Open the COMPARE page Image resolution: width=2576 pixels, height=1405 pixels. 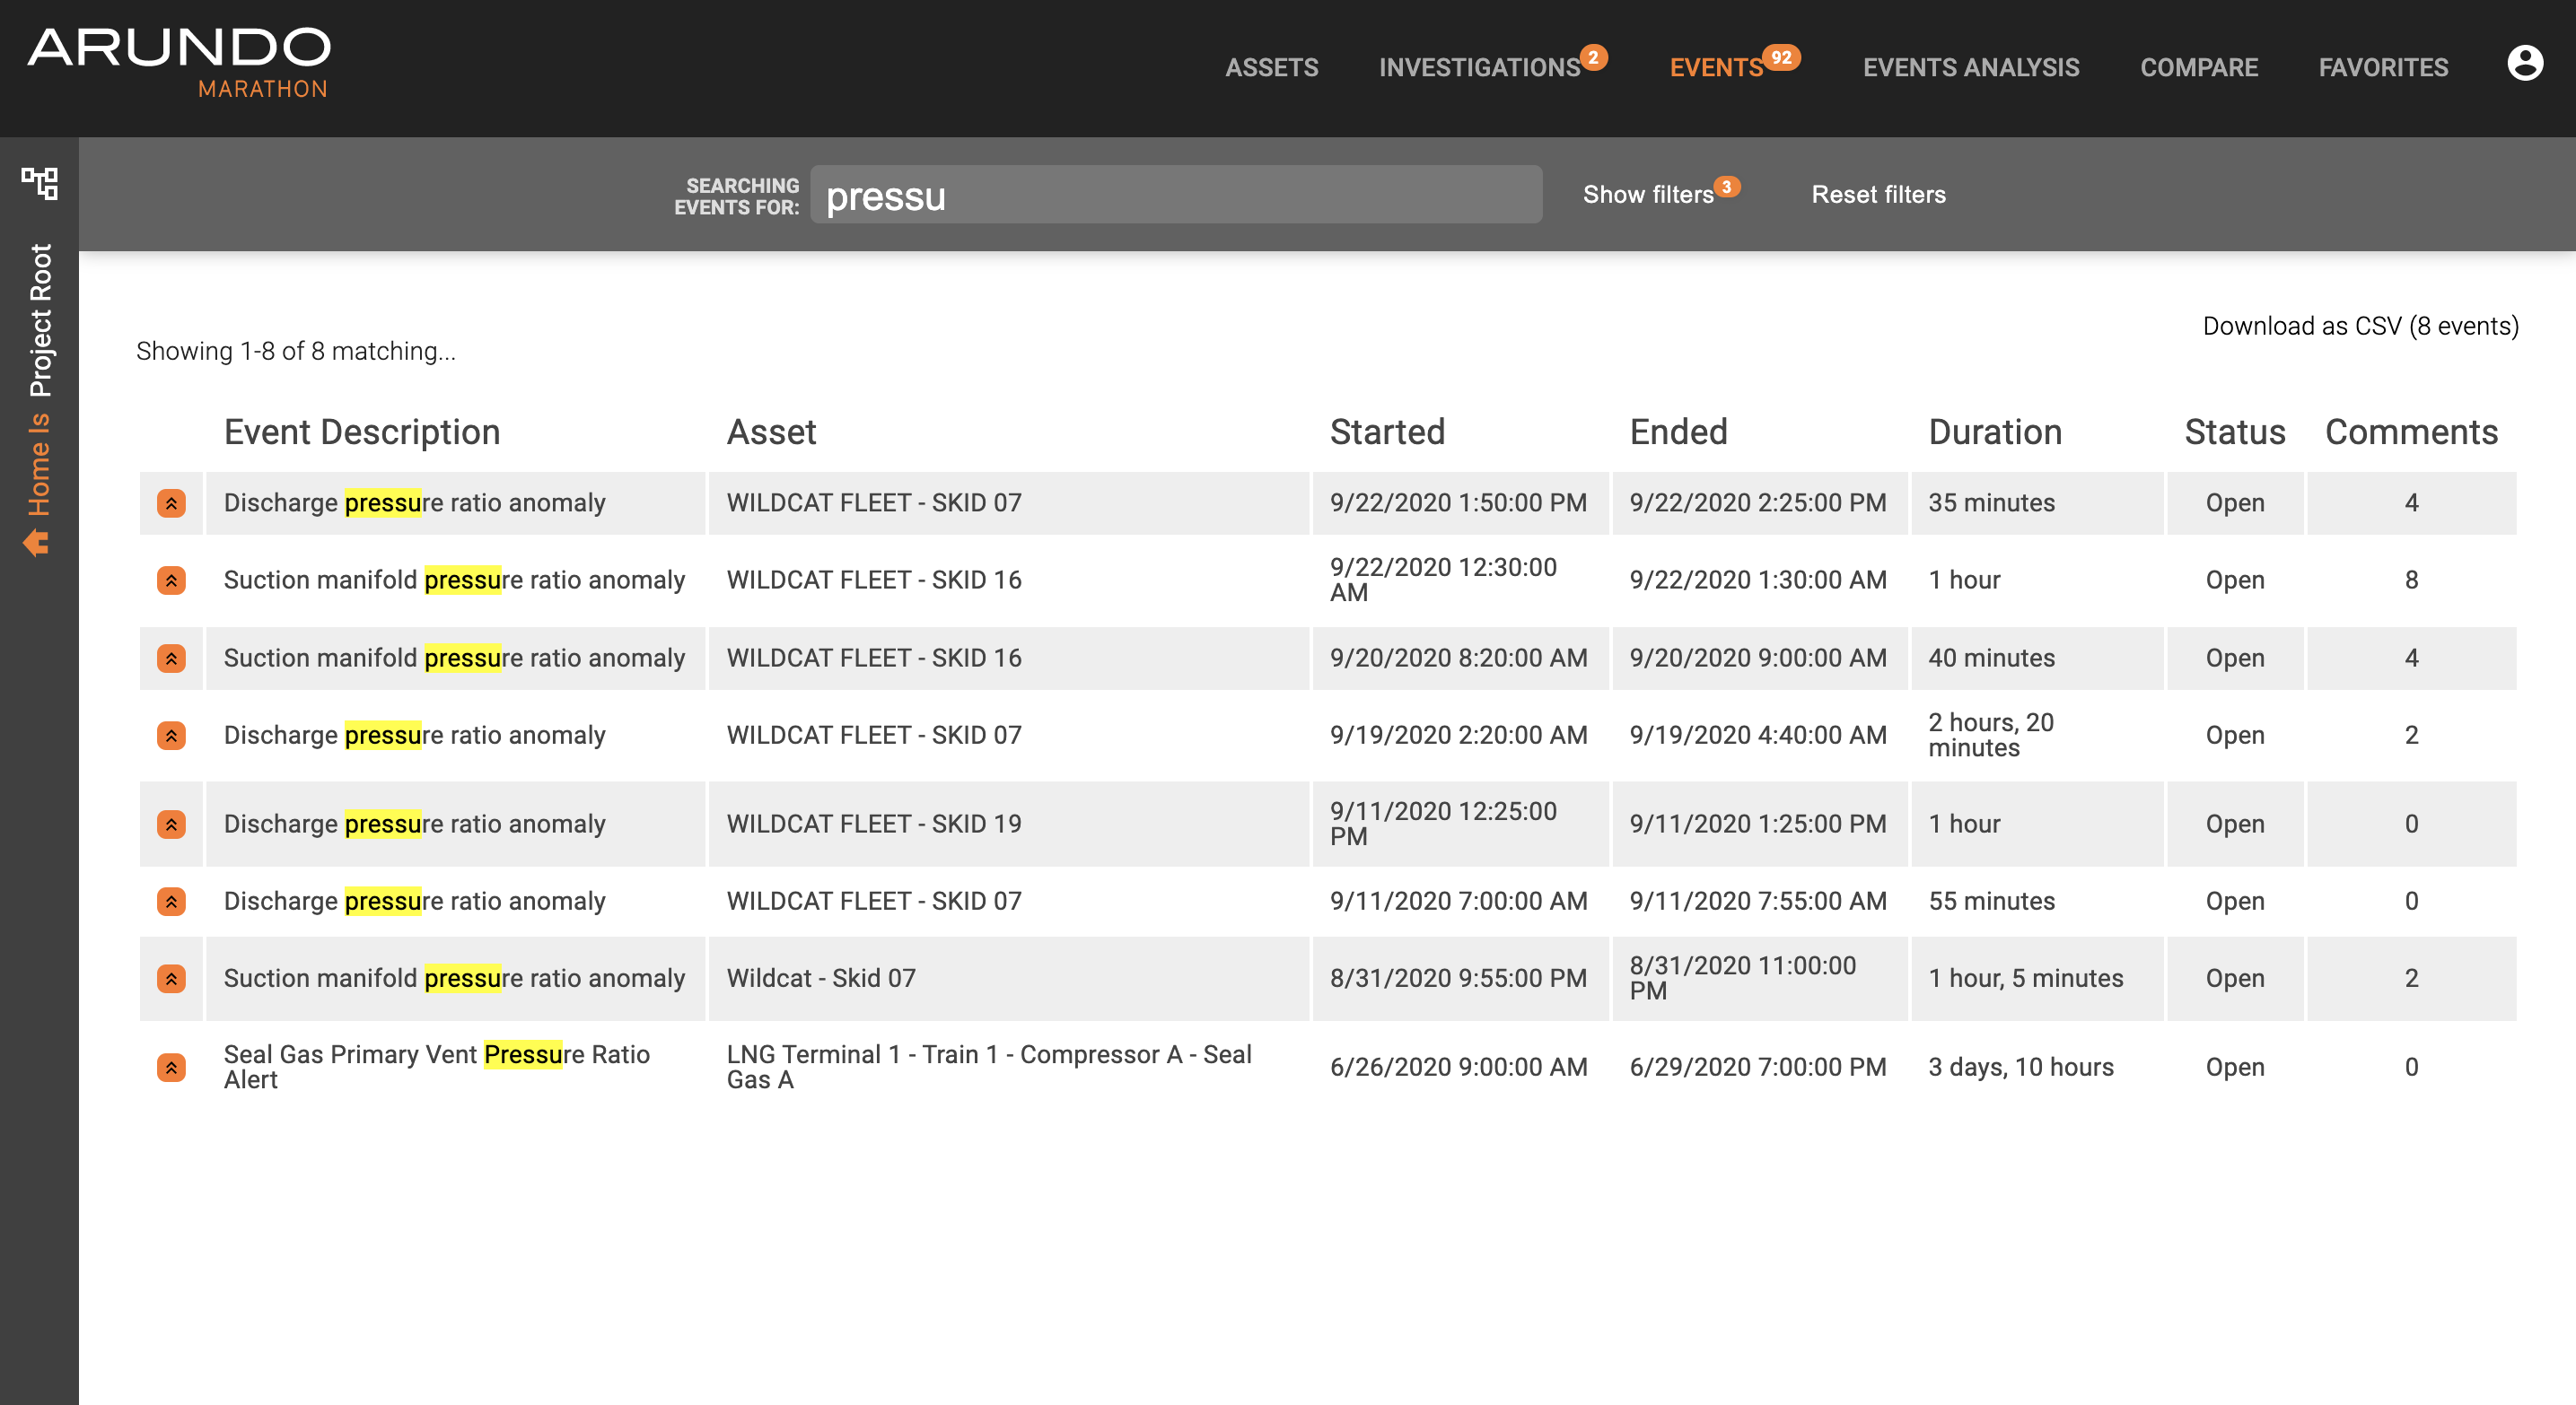pos(2199,67)
